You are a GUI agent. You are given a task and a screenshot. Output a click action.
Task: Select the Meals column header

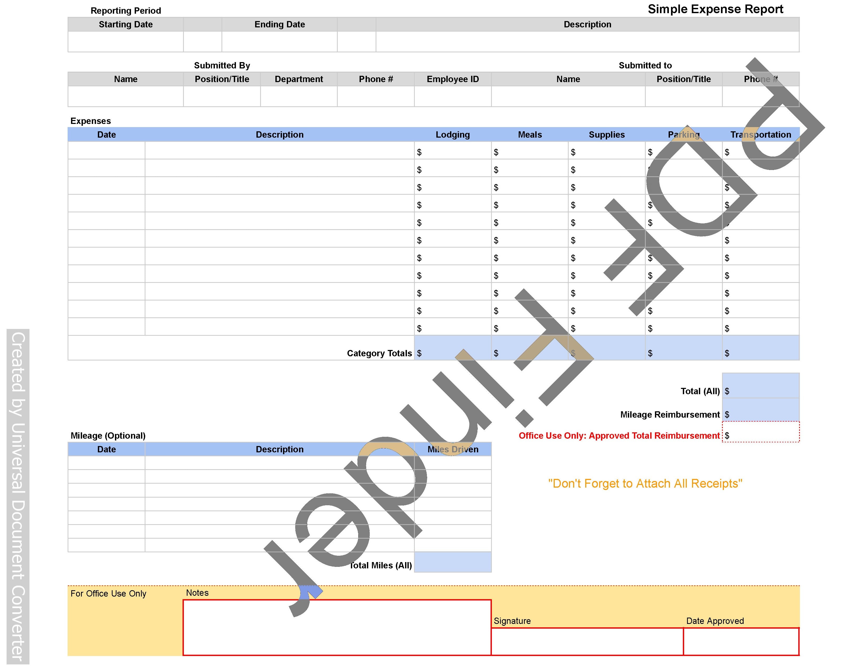(530, 134)
